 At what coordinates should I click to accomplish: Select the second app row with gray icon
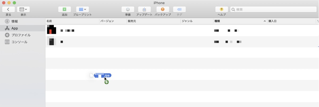pyautogui.click(x=182, y=42)
